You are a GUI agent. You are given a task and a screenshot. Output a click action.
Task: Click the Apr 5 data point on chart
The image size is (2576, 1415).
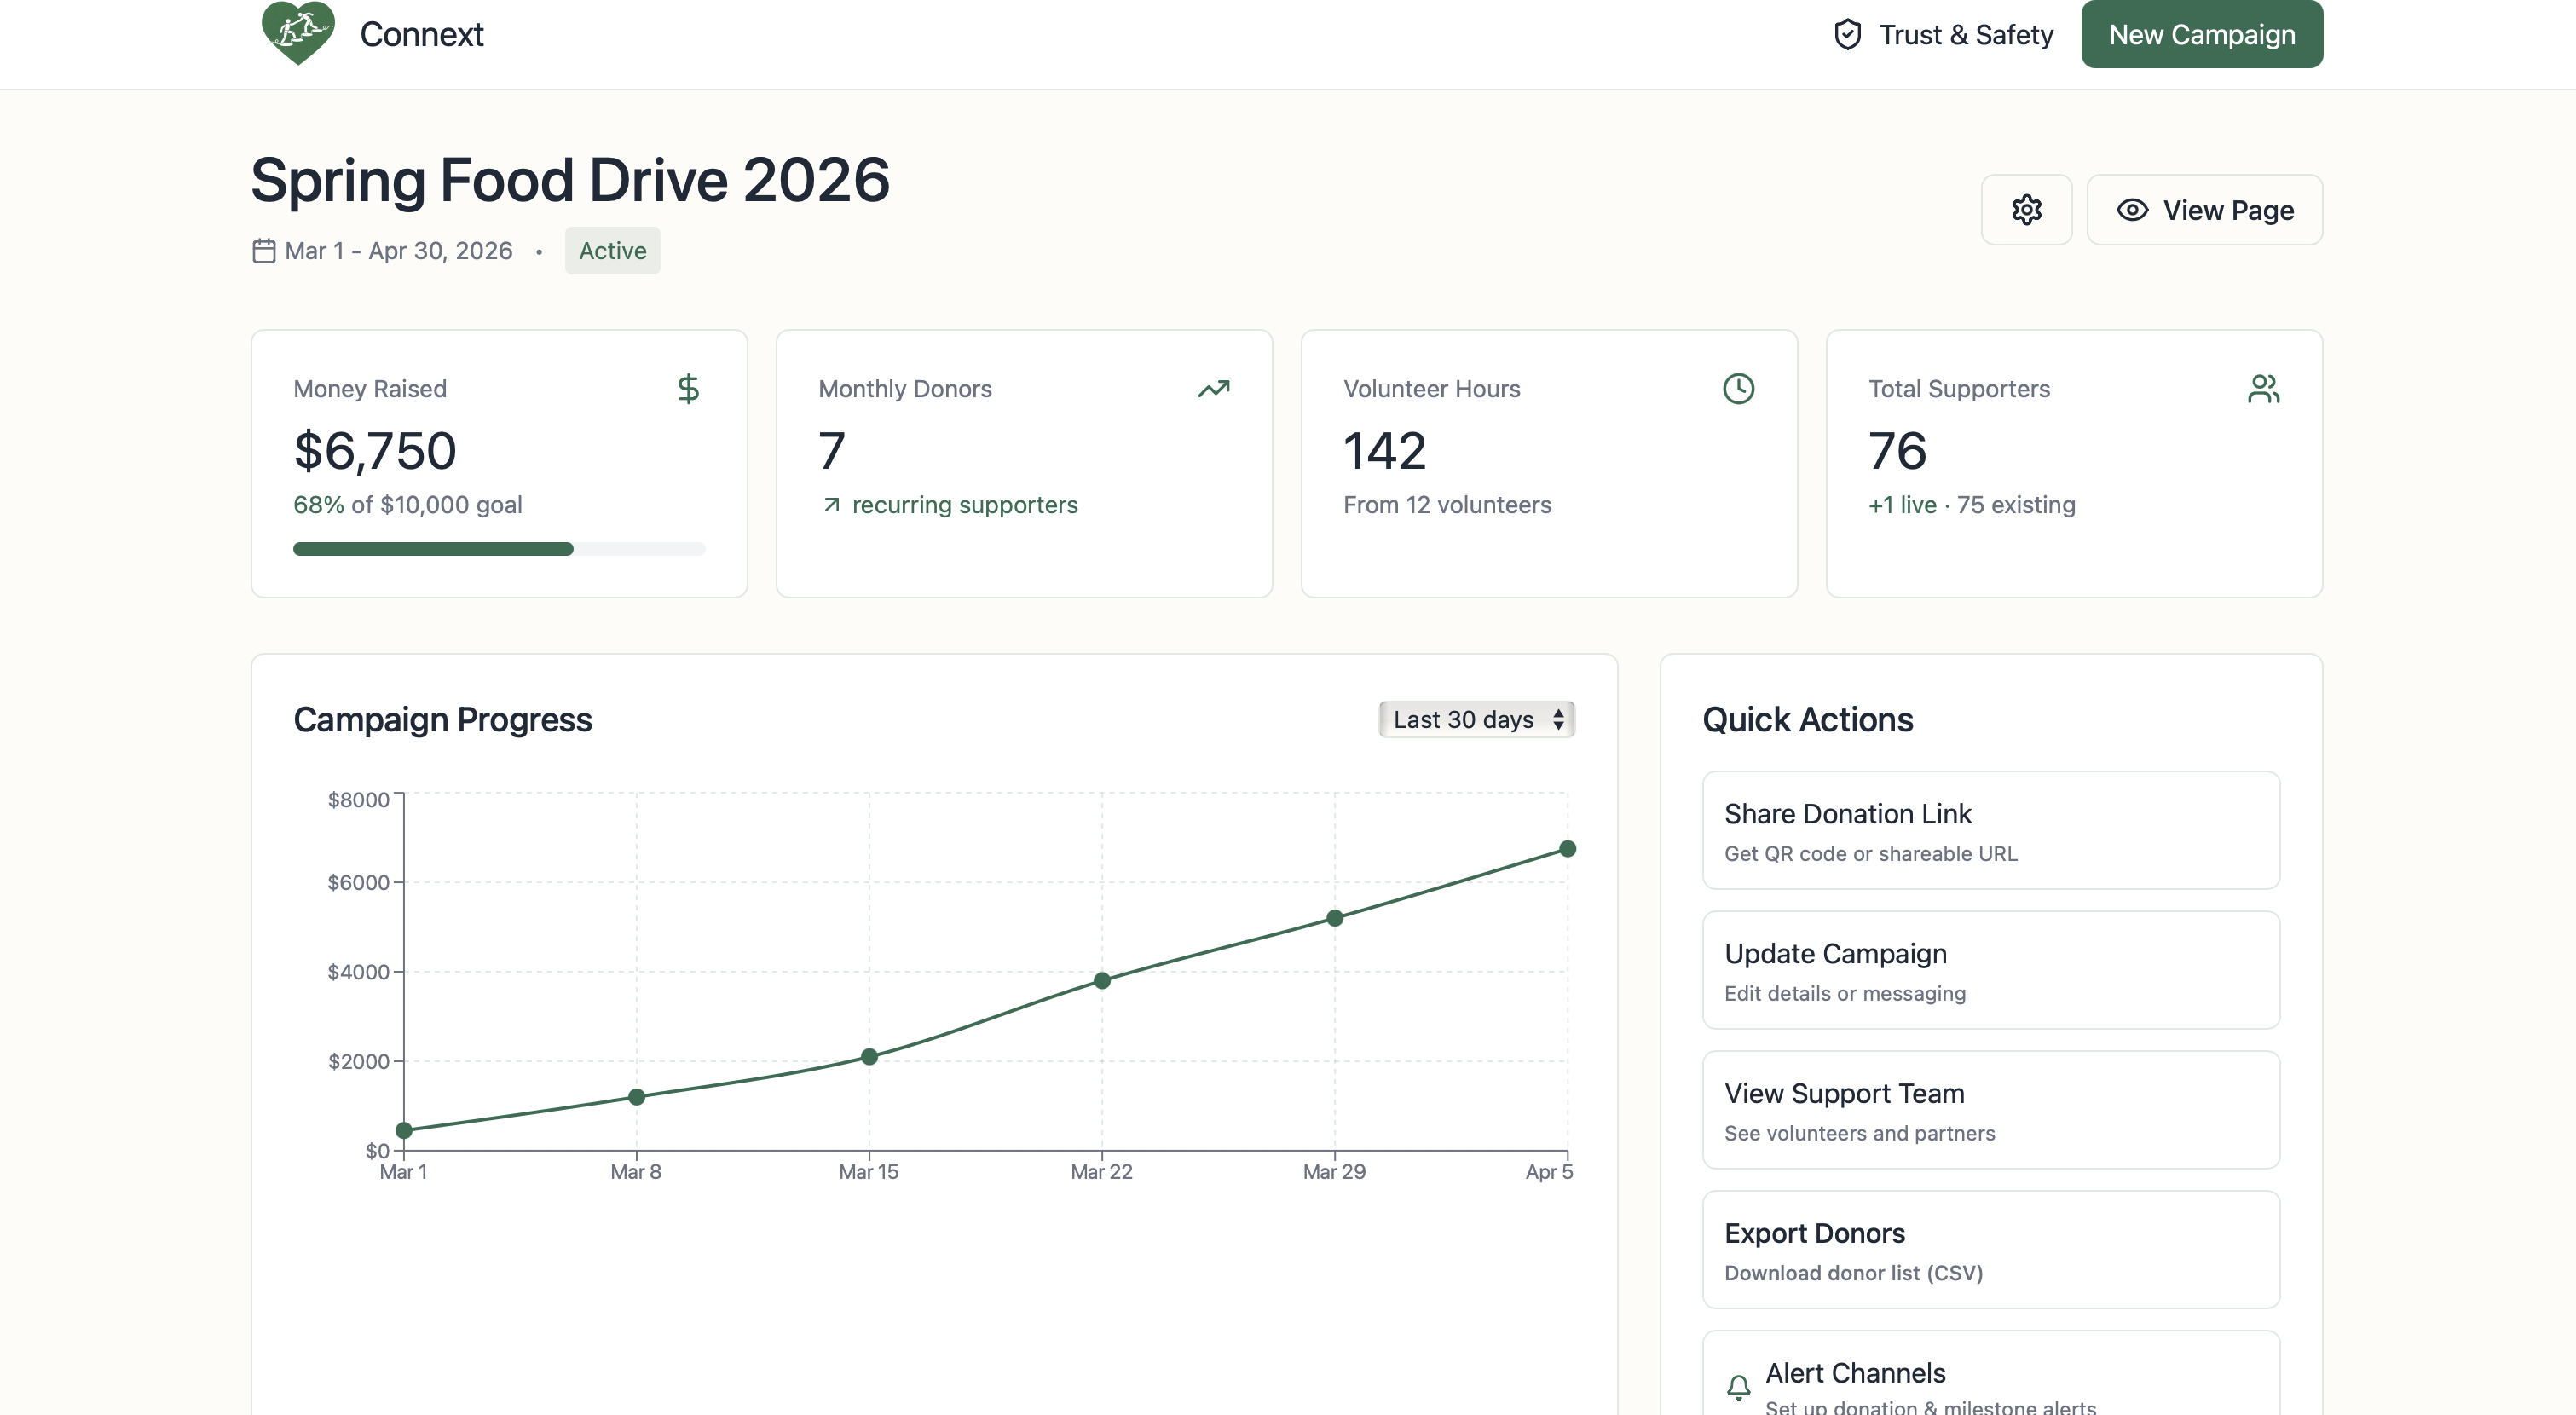click(1567, 849)
